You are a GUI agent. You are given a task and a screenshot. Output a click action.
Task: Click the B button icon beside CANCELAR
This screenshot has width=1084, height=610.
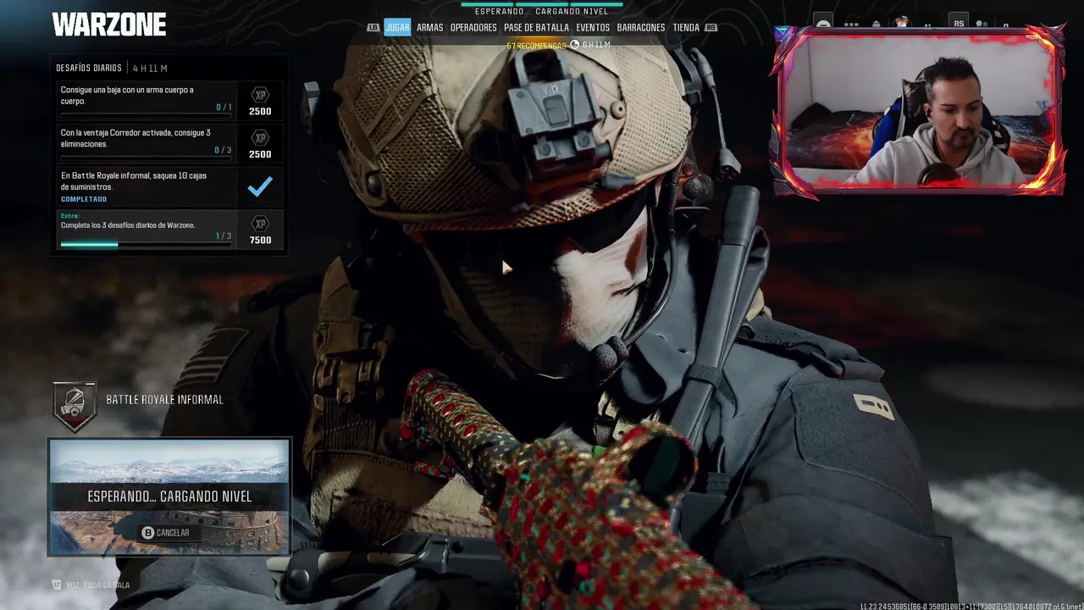[147, 533]
